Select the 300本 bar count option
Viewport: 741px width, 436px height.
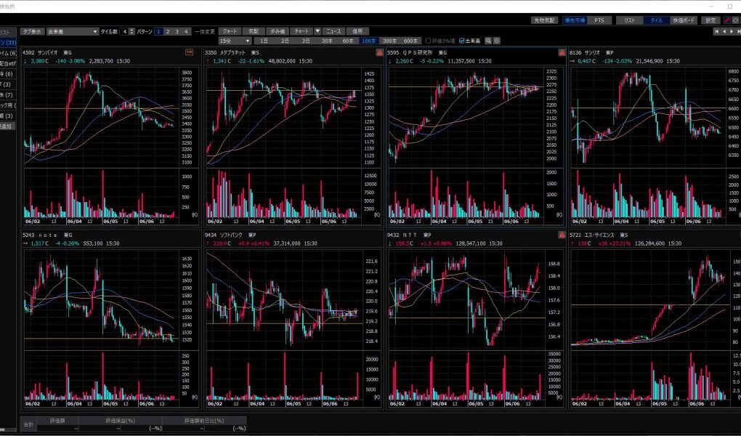(x=389, y=41)
